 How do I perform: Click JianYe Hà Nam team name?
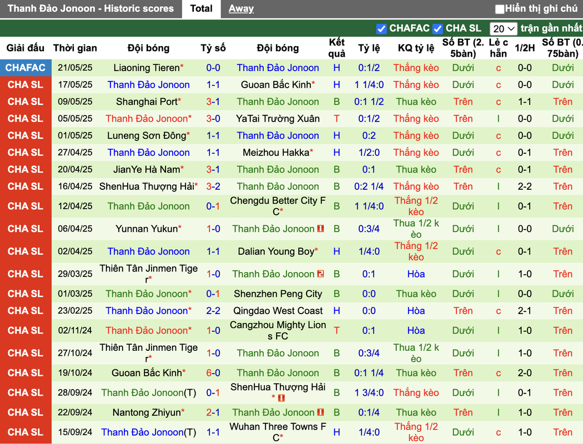click(148, 169)
